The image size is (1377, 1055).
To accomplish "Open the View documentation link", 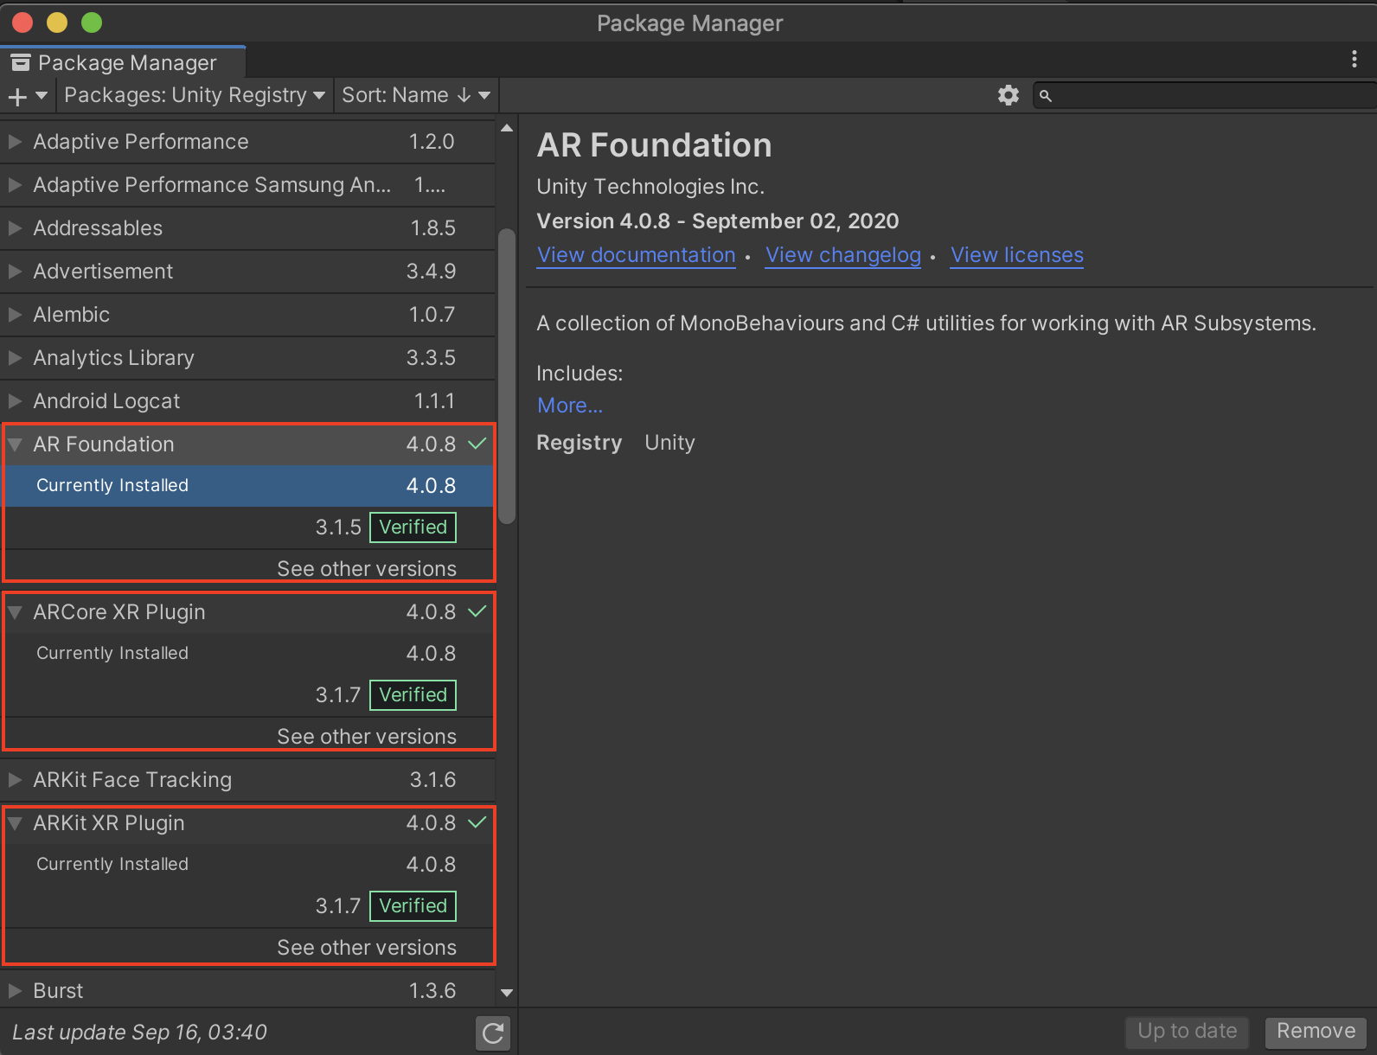I will 636,255.
